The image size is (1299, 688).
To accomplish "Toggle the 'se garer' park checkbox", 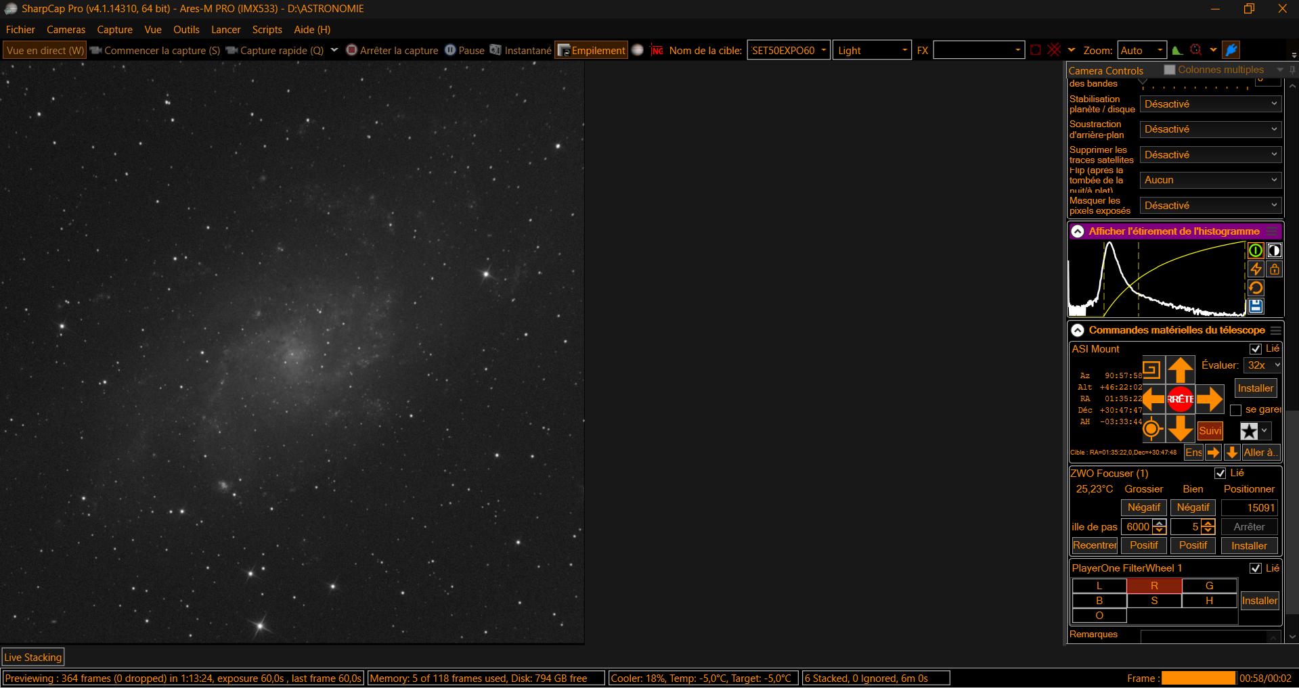I will click(x=1235, y=410).
